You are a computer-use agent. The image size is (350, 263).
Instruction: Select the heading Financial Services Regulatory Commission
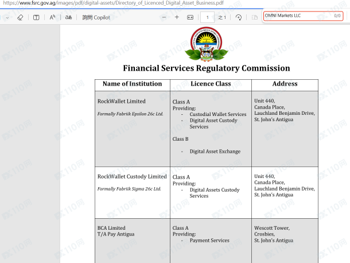207,68
